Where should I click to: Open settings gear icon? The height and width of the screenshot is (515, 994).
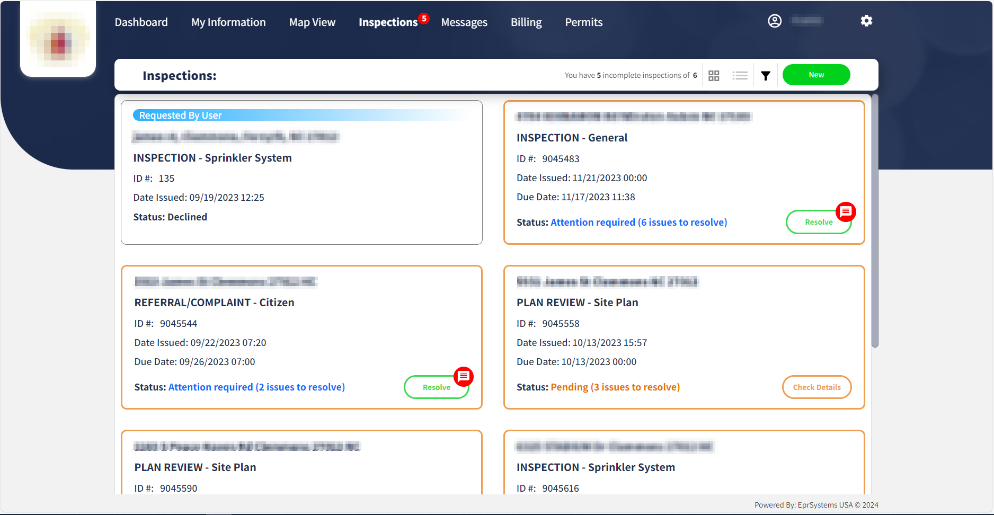(866, 21)
